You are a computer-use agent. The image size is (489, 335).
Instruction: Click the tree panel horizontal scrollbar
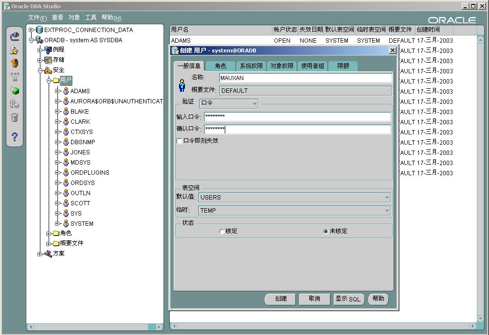point(95,327)
